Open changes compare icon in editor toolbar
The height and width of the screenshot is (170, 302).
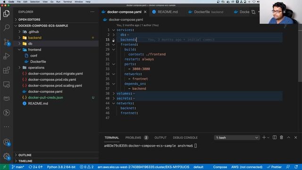pos(253,12)
